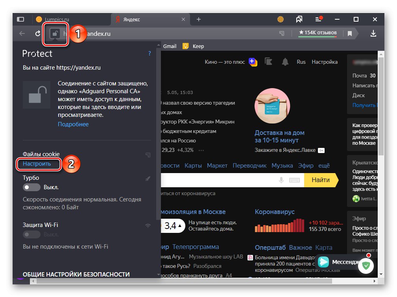397x297 pixels.
Task: Click the notification bell on Yandex homepage
Action: (x=284, y=62)
